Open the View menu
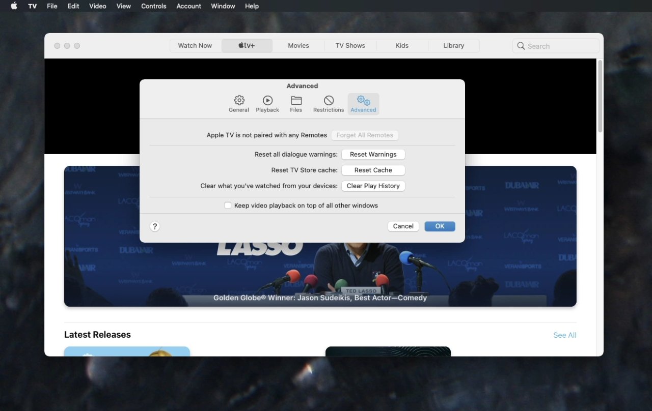Screen dimensions: 652x411 [123, 6]
